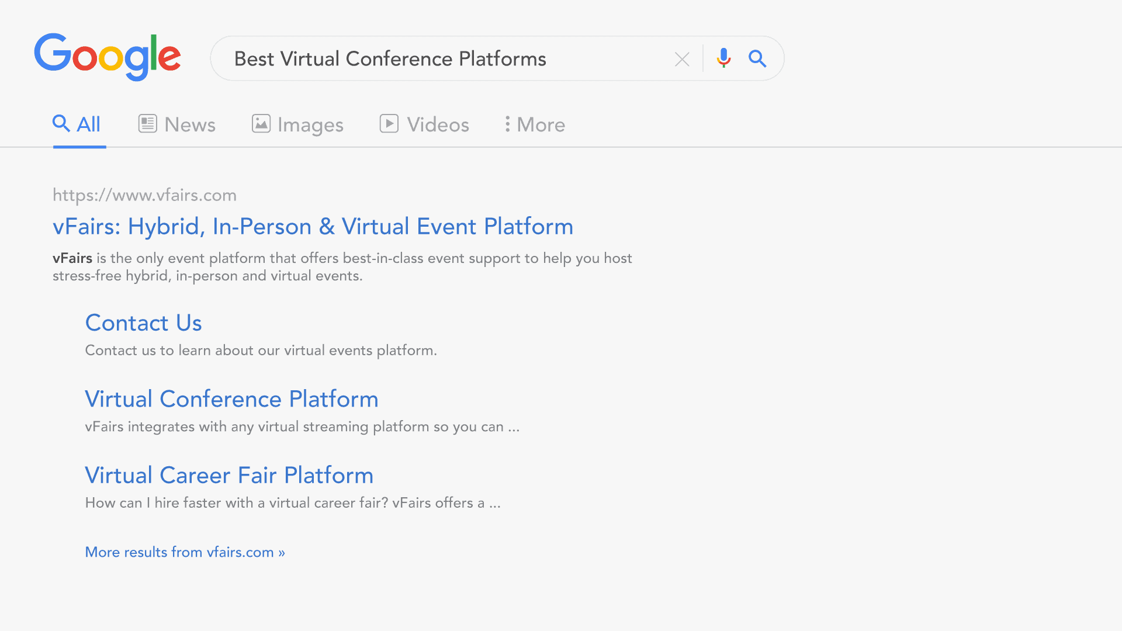This screenshot has height=631, width=1122.
Task: Click More results from vfairs.com
Action: pyautogui.click(x=185, y=552)
